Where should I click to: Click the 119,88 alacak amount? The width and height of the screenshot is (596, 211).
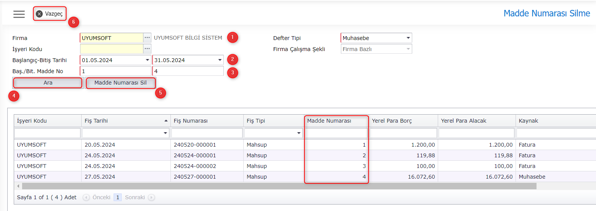pyautogui.click(x=503, y=155)
